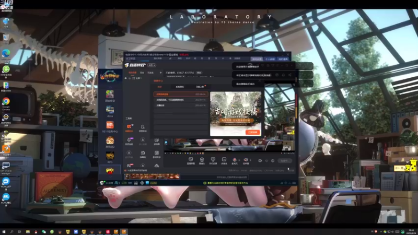Click the crown icon in platform bottom bar
418x235 pixels.
[136, 183]
